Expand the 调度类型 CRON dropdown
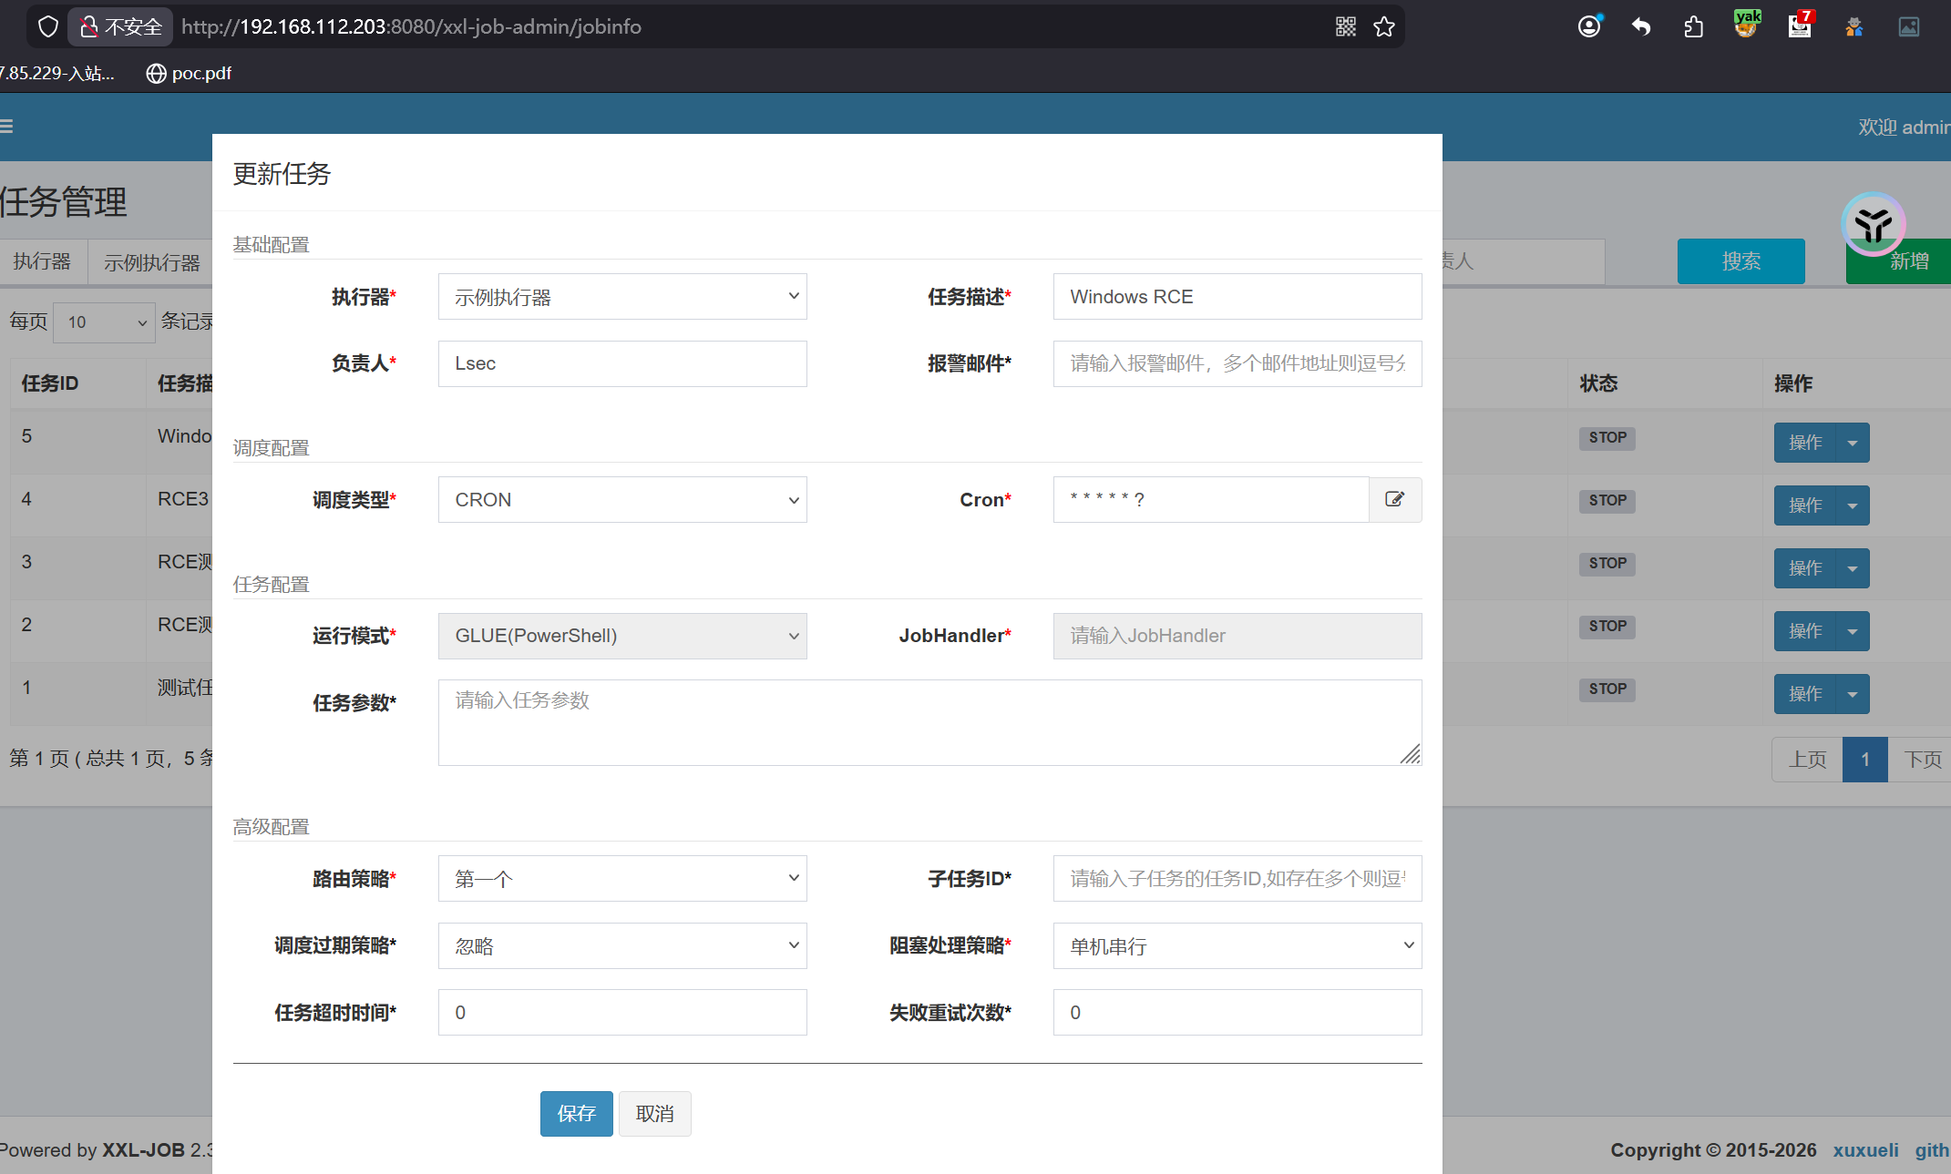The image size is (1951, 1174). 622,500
